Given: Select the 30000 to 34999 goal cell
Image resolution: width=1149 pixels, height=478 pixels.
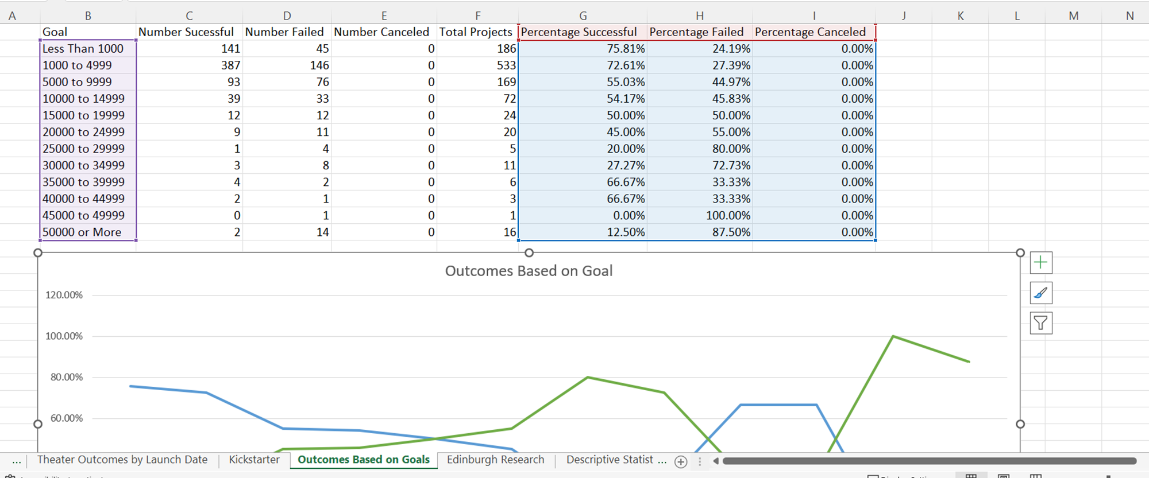Looking at the screenshot, I should [x=88, y=165].
